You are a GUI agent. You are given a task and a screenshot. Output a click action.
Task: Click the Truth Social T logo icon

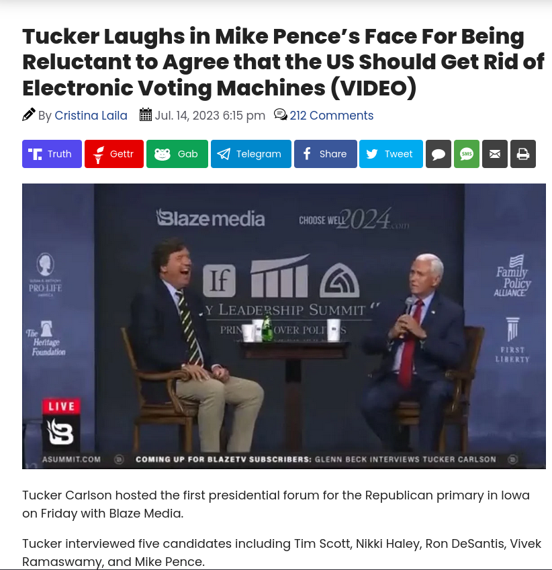[35, 154]
